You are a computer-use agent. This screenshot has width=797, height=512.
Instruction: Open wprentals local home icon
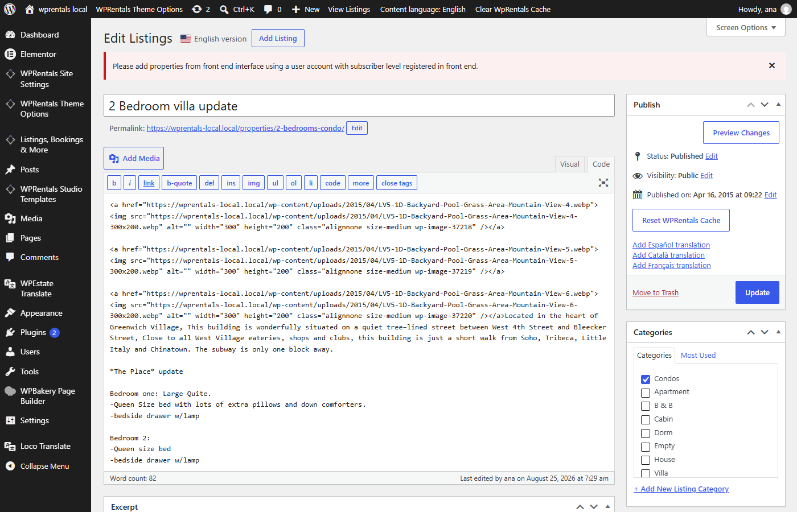coord(30,9)
